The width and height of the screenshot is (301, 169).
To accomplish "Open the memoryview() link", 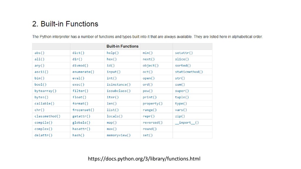I will pyautogui.click(x=119, y=135).
